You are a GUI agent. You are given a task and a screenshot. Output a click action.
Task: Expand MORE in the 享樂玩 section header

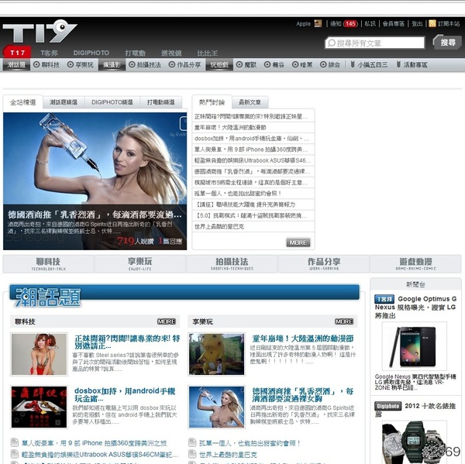pos(343,321)
